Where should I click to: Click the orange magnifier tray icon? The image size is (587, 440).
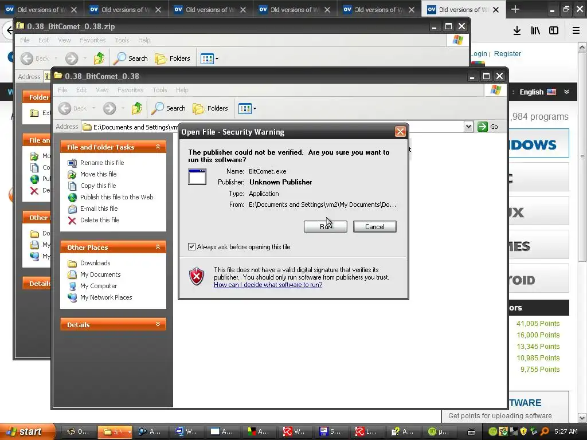coord(545,431)
